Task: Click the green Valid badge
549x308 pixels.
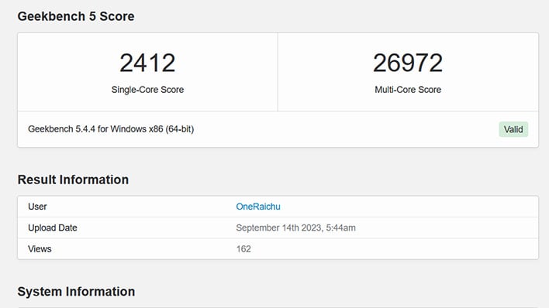Action: coord(513,129)
